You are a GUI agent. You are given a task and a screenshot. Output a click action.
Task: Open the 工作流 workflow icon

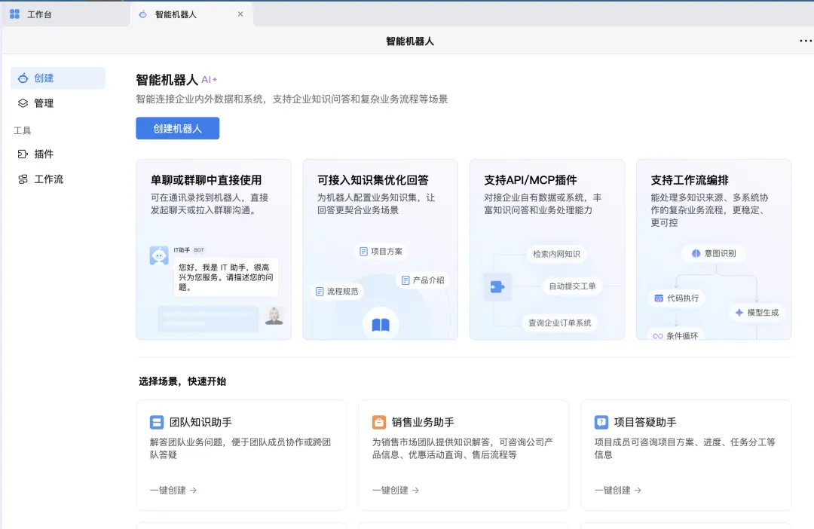[23, 179]
